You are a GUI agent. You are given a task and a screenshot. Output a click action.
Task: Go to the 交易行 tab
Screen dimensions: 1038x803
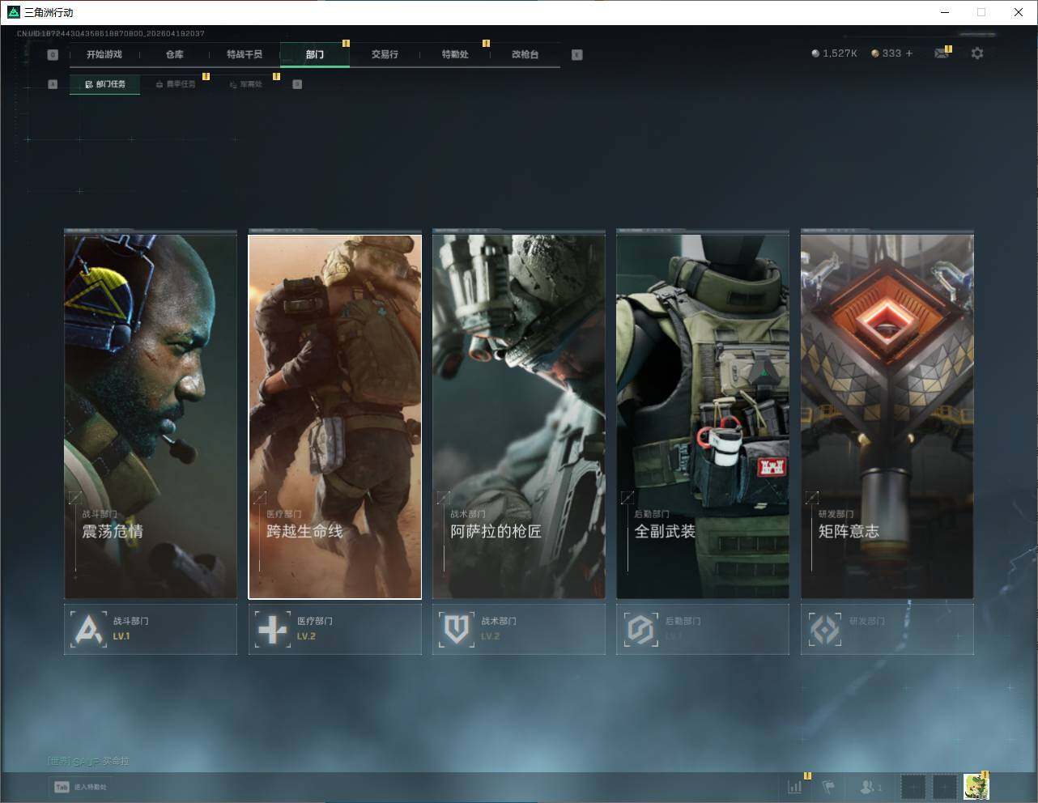coord(385,54)
